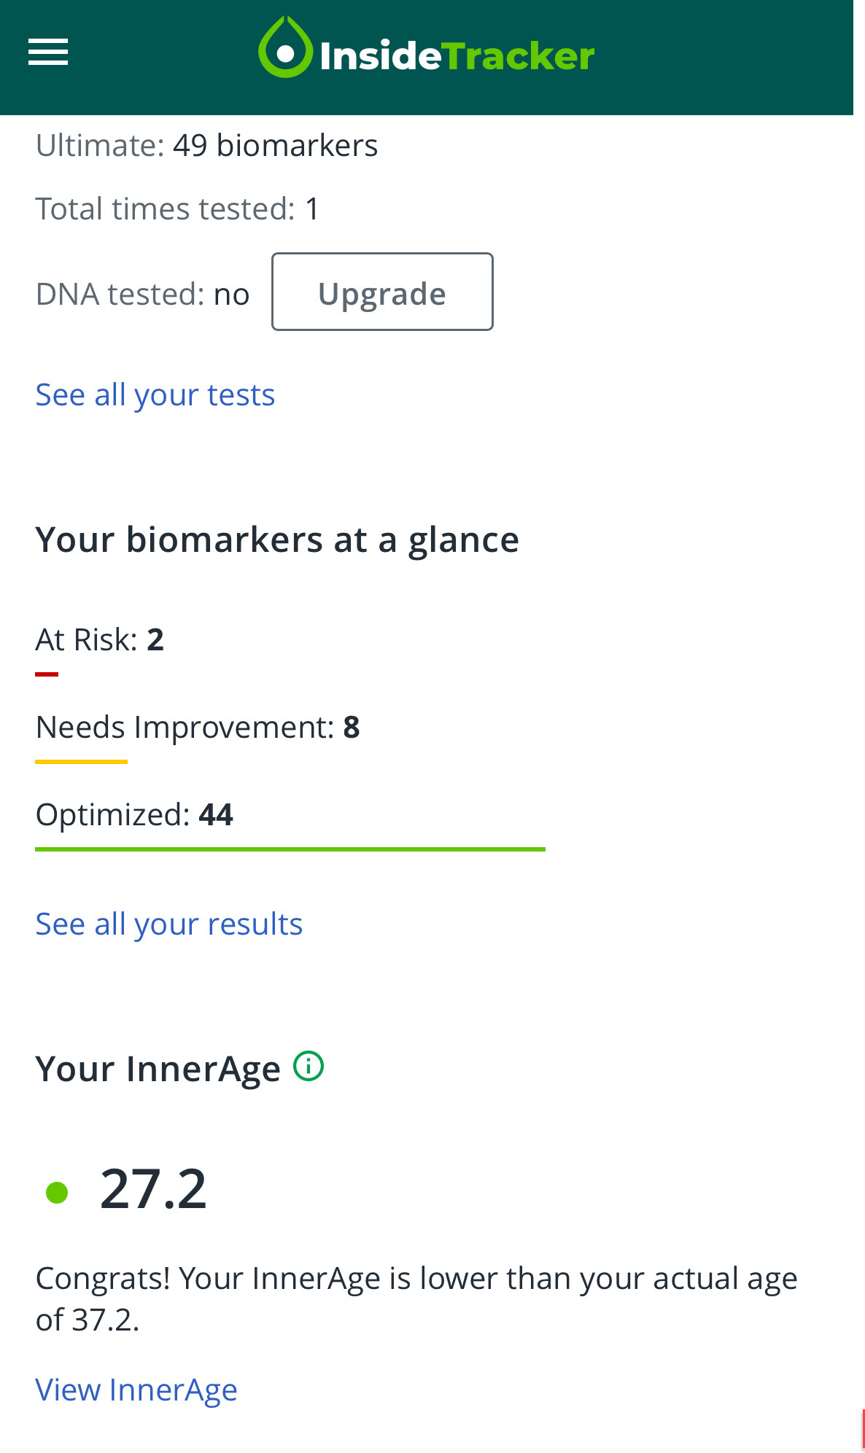The image size is (865, 1453).
Task: Click the Upgrade button for DNA testing
Action: pos(381,292)
